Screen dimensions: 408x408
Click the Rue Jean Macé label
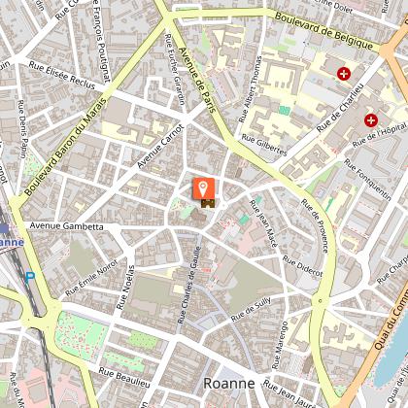pos(263,223)
